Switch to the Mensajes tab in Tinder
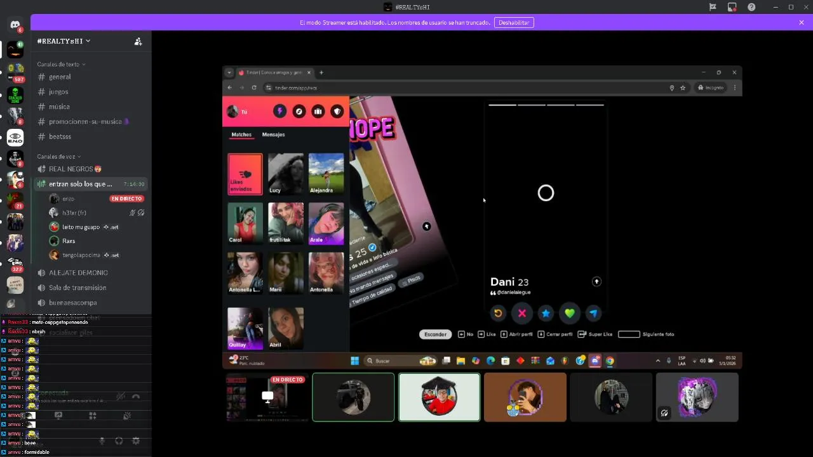This screenshot has height=457, width=813. coord(273,135)
